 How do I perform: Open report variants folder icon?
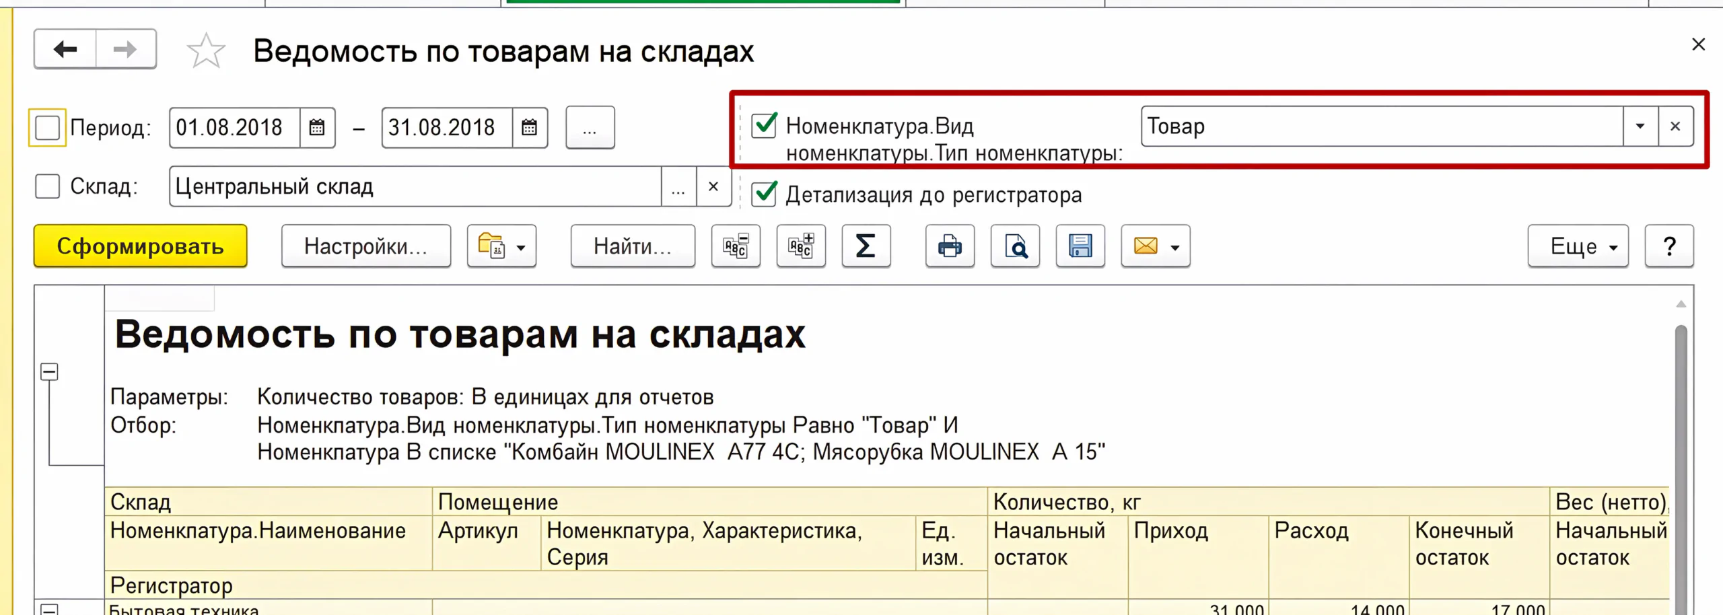click(501, 246)
